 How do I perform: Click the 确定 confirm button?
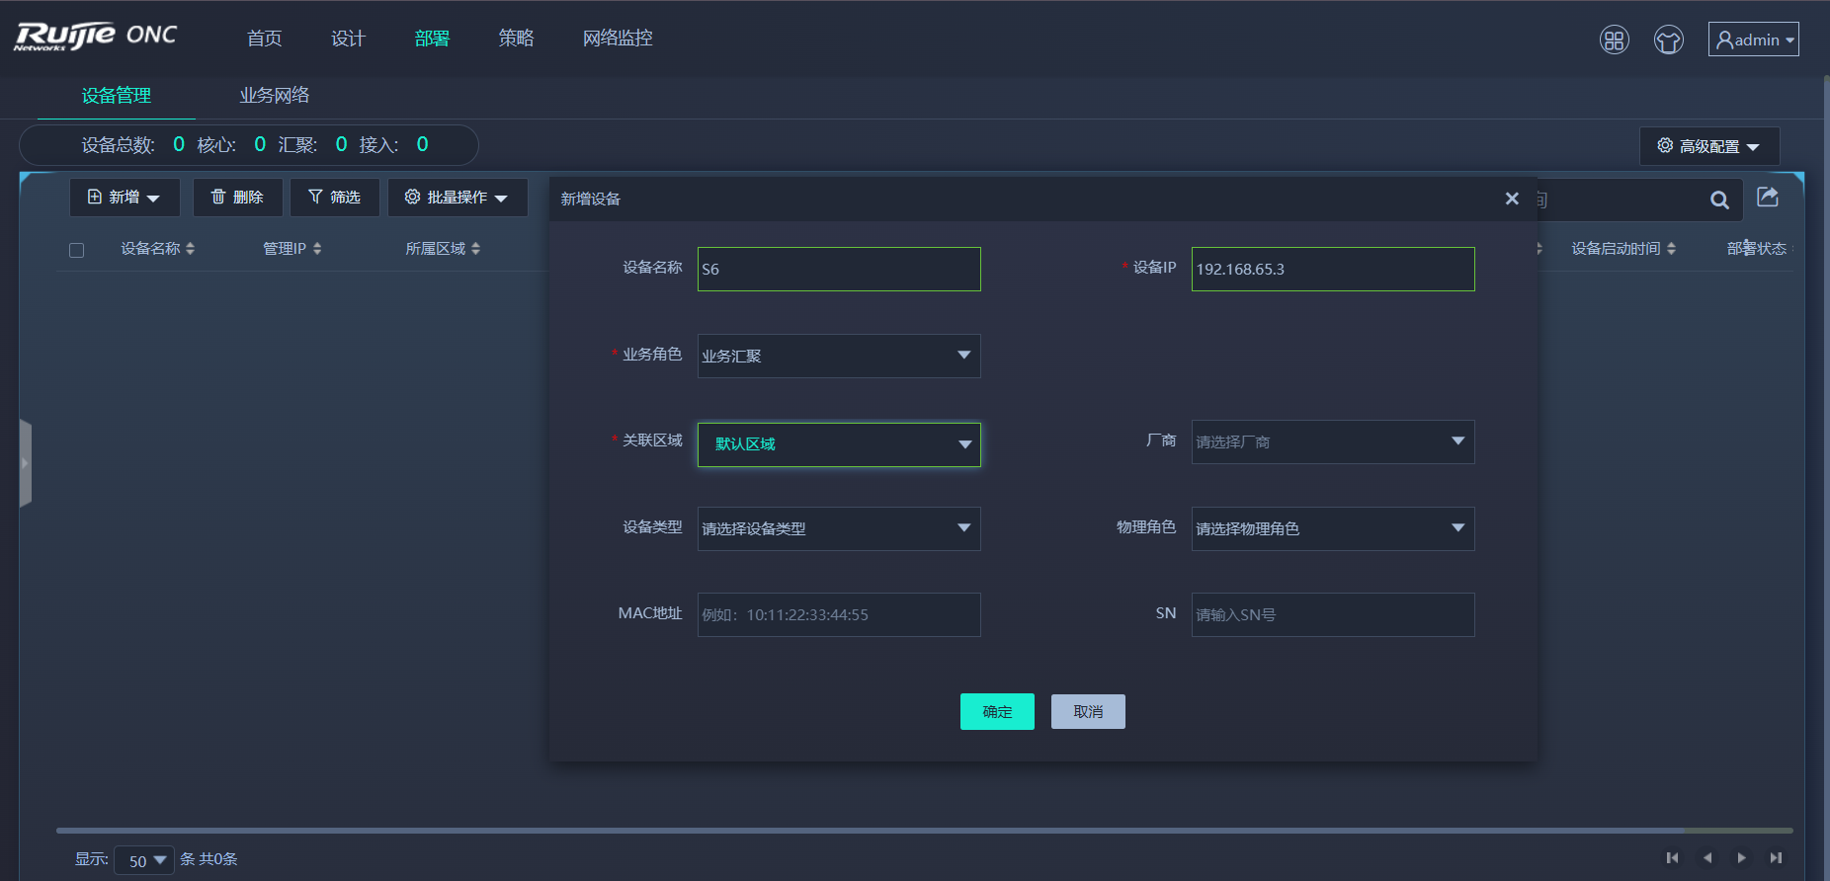tap(997, 711)
